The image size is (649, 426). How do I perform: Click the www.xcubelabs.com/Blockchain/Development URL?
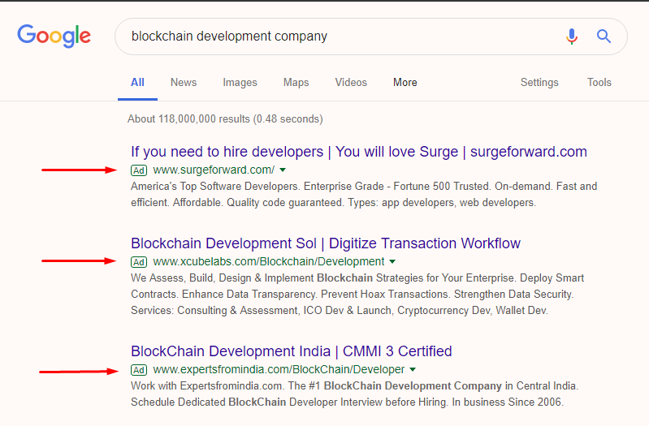269,262
